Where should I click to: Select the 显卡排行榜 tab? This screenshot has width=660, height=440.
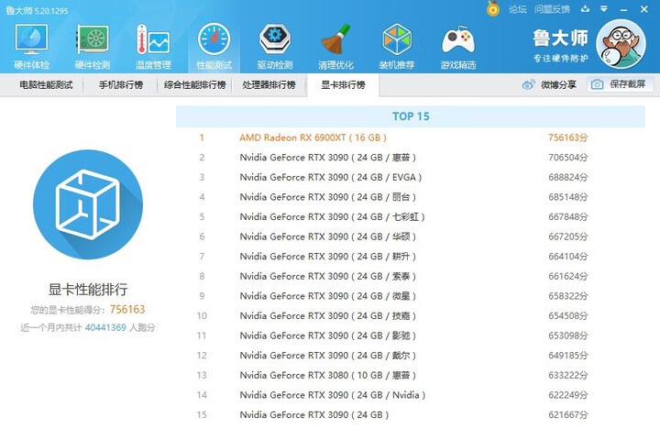[344, 85]
